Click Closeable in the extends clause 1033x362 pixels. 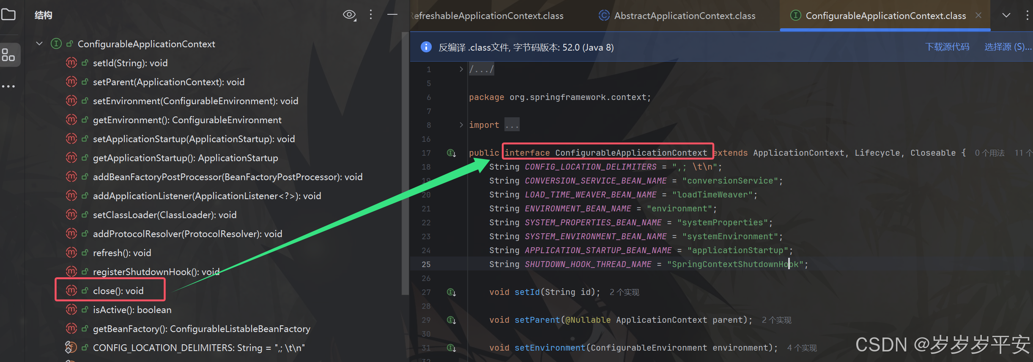(933, 153)
